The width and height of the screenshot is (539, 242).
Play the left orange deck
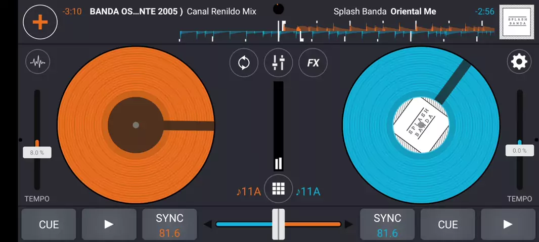(x=109, y=224)
